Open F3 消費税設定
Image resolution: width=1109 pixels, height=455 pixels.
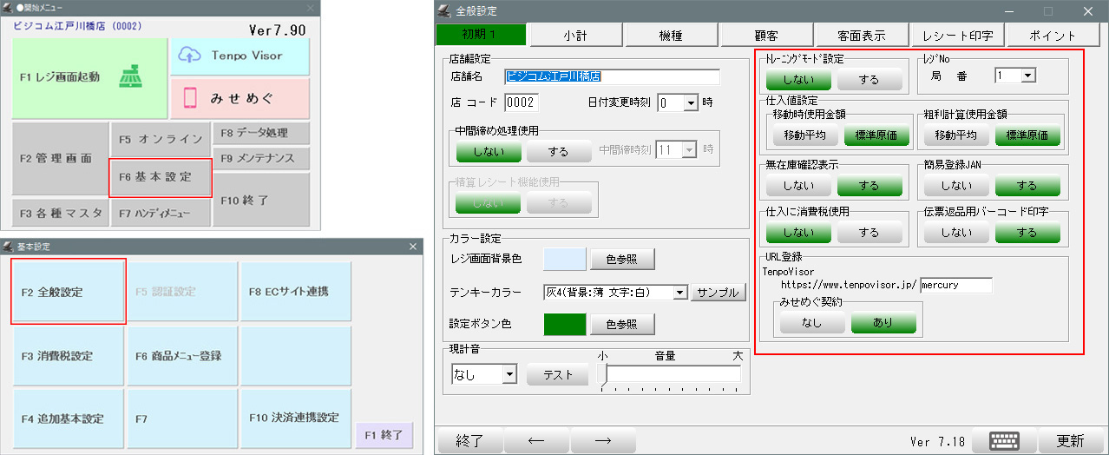(x=69, y=356)
